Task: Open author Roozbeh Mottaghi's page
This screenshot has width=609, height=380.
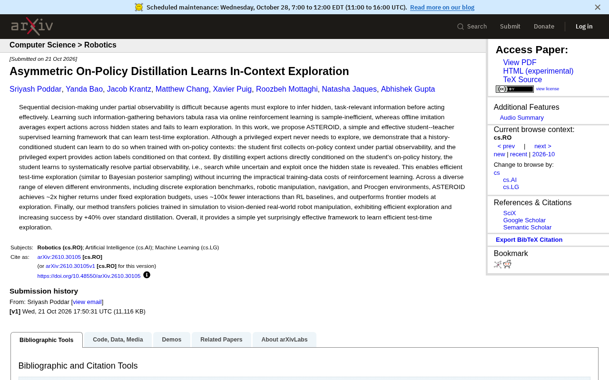Action: [x=287, y=89]
